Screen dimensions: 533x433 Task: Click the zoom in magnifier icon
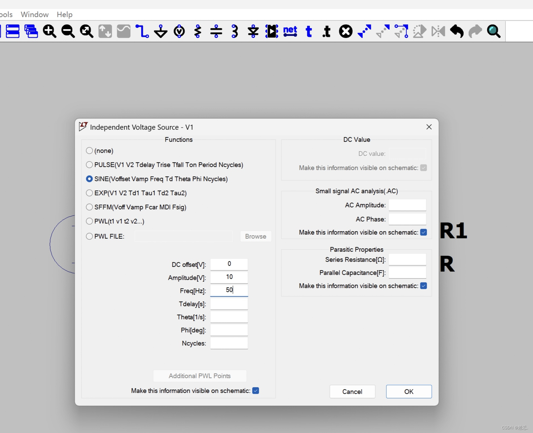[x=49, y=31]
